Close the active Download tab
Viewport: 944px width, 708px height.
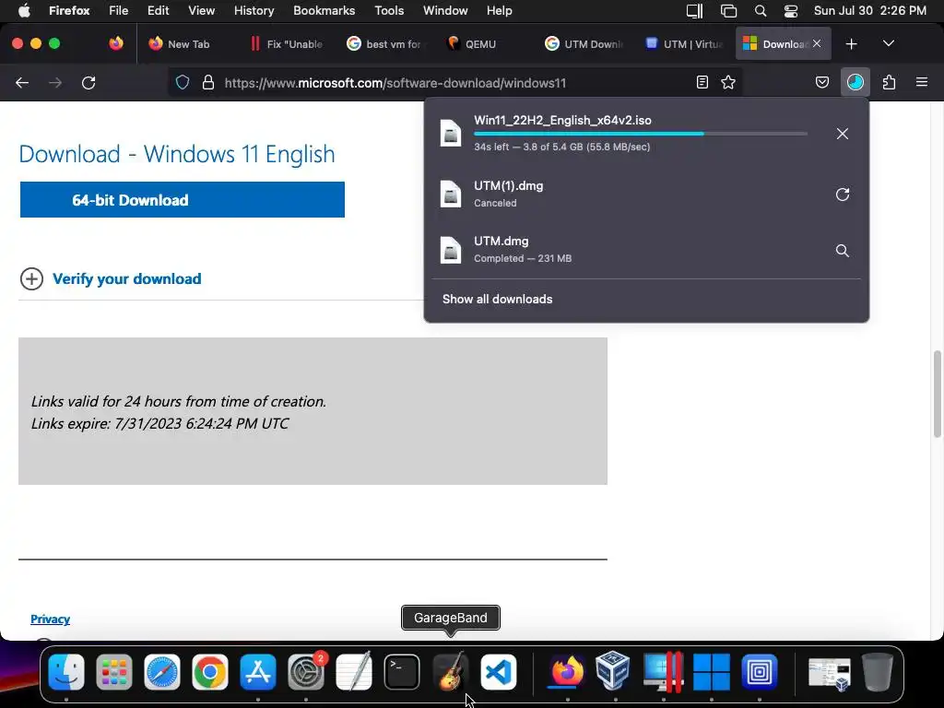pos(817,43)
